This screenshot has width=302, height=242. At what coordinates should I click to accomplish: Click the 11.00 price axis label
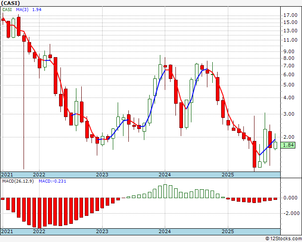pos(290,40)
